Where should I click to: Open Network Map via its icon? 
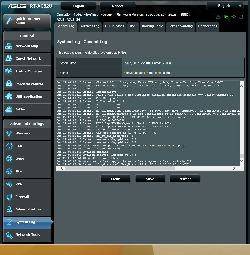9,46
